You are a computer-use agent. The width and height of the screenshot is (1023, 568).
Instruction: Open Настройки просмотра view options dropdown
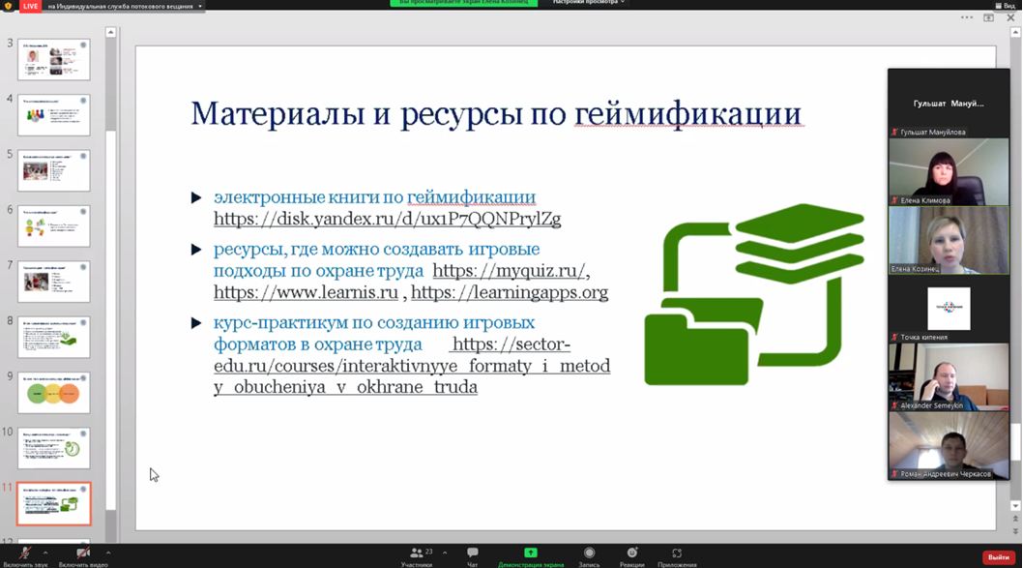pos(589,3)
